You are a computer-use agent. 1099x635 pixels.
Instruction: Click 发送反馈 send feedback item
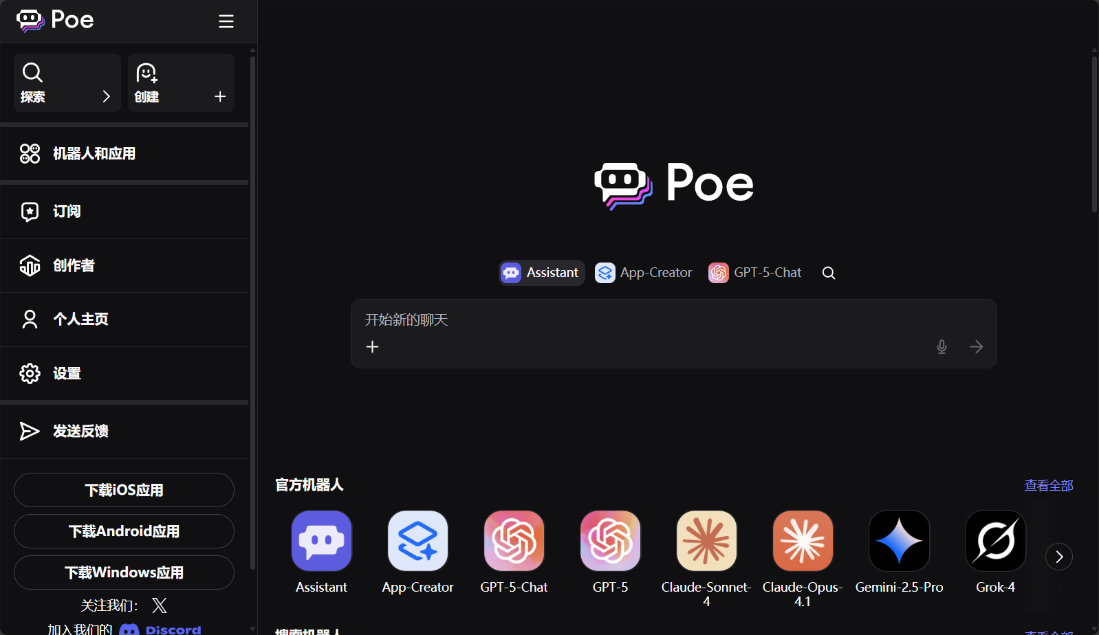pos(124,432)
